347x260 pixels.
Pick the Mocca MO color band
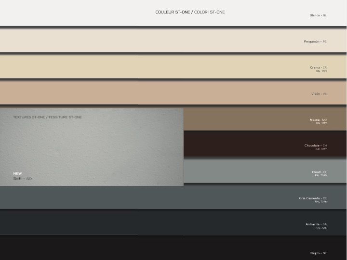pos(265,119)
